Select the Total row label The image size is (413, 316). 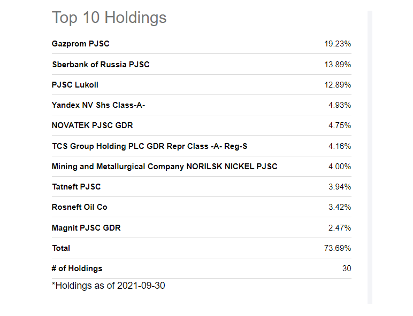(x=61, y=248)
